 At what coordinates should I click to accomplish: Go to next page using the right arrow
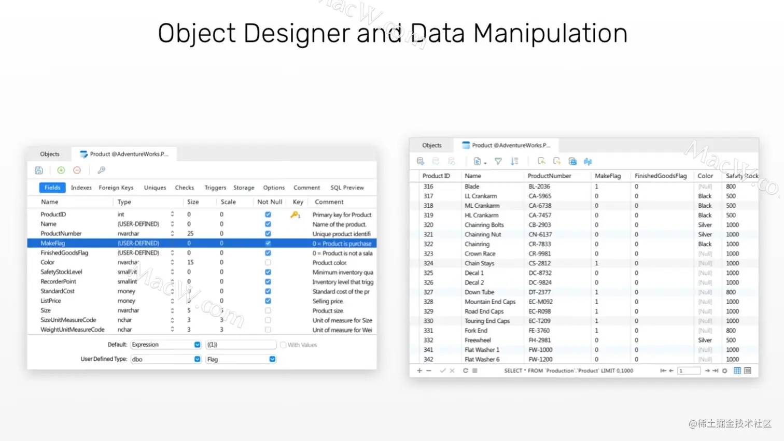click(x=707, y=371)
